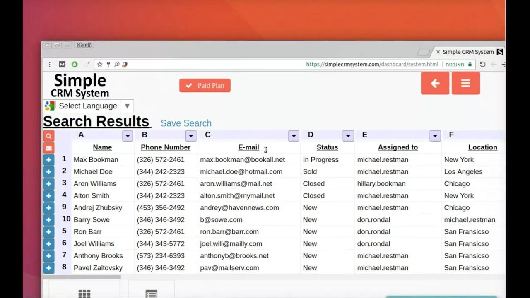Image resolution: width=530 pixels, height=298 pixels.
Task: Open column C filter dropdown
Action: 294,136
